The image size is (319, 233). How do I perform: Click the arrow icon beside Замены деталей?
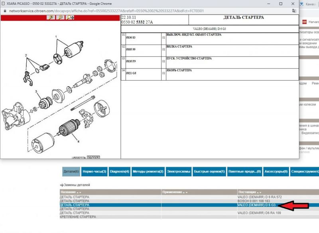pos(61,185)
